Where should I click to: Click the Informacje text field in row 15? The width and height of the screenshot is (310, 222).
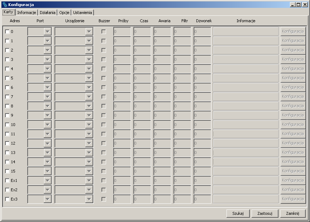[x=246, y=171]
